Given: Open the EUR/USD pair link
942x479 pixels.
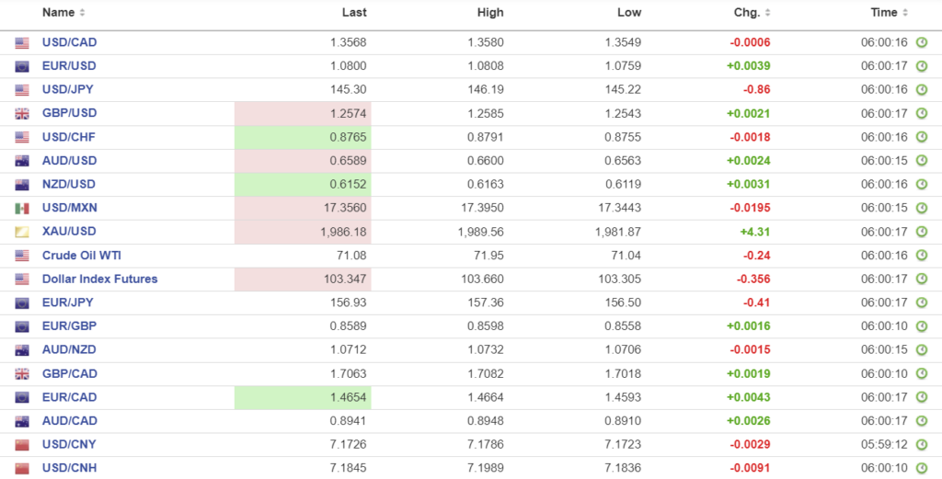Looking at the screenshot, I should [x=69, y=66].
